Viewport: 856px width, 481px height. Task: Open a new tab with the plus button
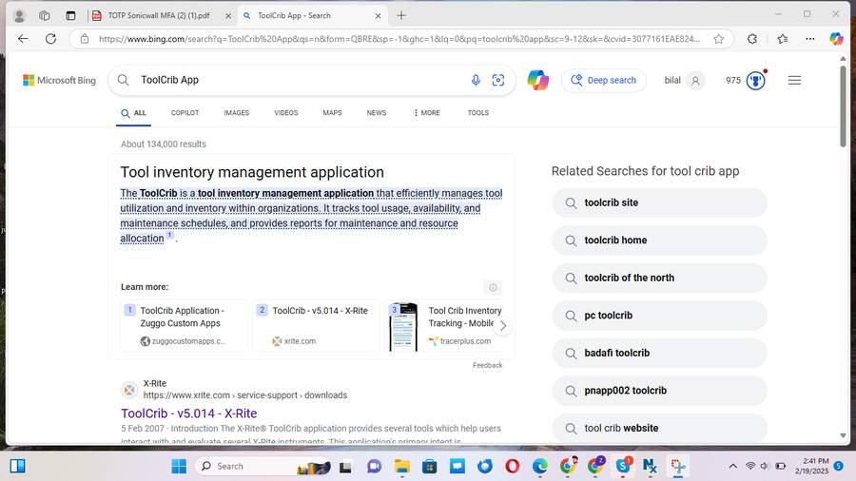[x=401, y=16]
